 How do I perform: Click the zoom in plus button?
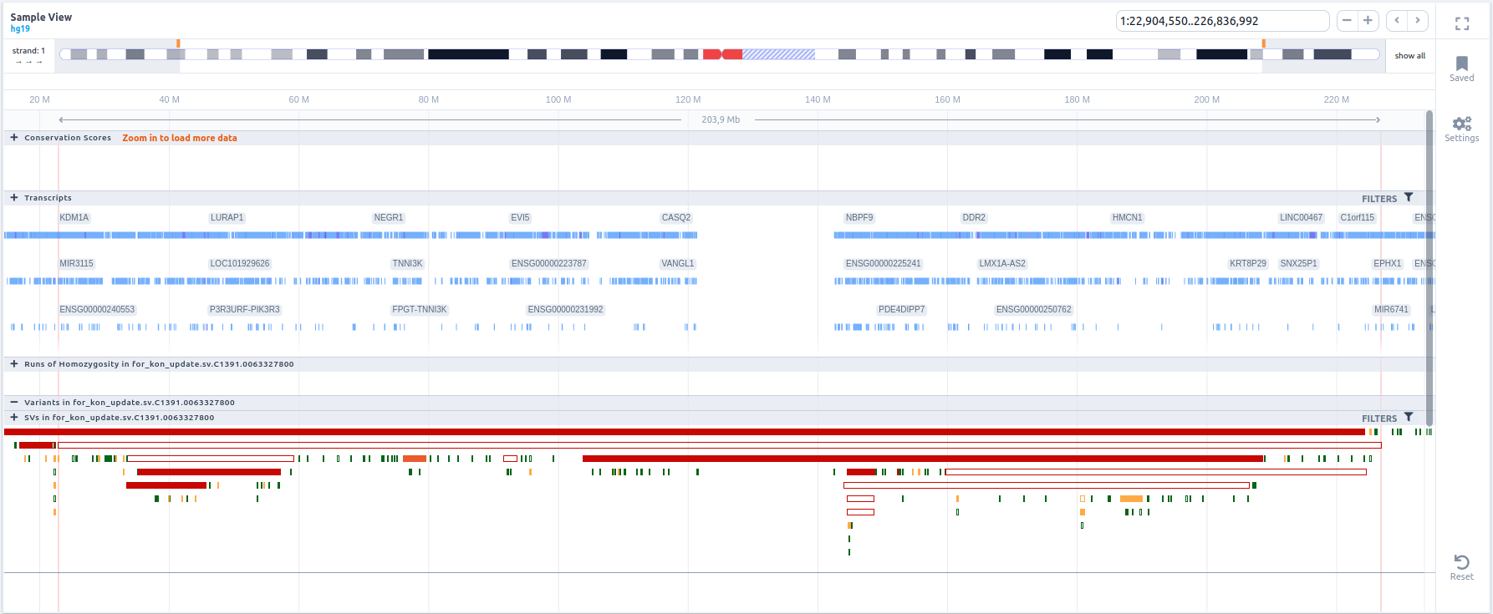tap(1368, 21)
